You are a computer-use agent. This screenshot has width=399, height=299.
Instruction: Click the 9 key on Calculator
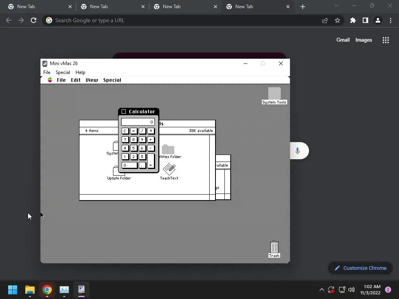(x=142, y=140)
